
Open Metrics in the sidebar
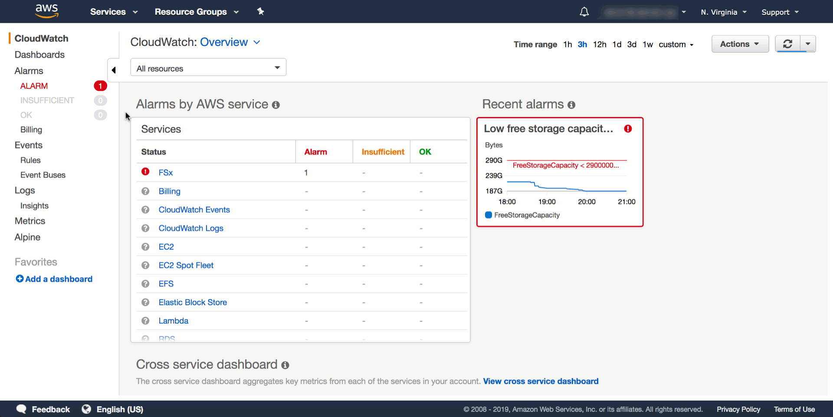click(x=30, y=221)
